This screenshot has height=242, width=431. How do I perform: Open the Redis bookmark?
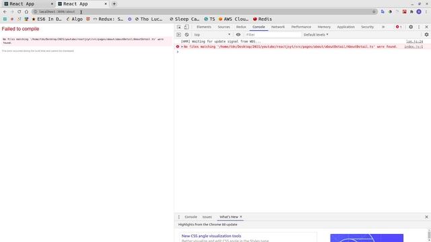click(x=263, y=19)
